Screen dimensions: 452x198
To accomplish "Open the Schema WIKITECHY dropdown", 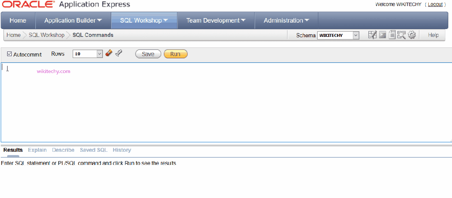I will [x=338, y=35].
